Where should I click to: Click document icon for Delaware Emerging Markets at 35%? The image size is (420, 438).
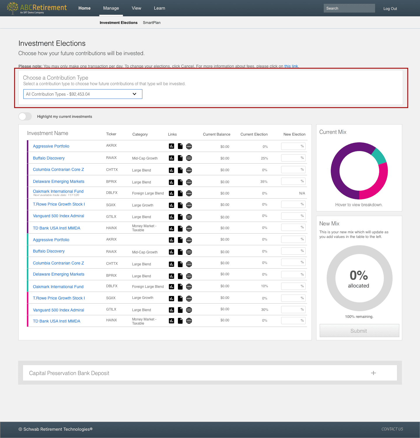tap(180, 182)
